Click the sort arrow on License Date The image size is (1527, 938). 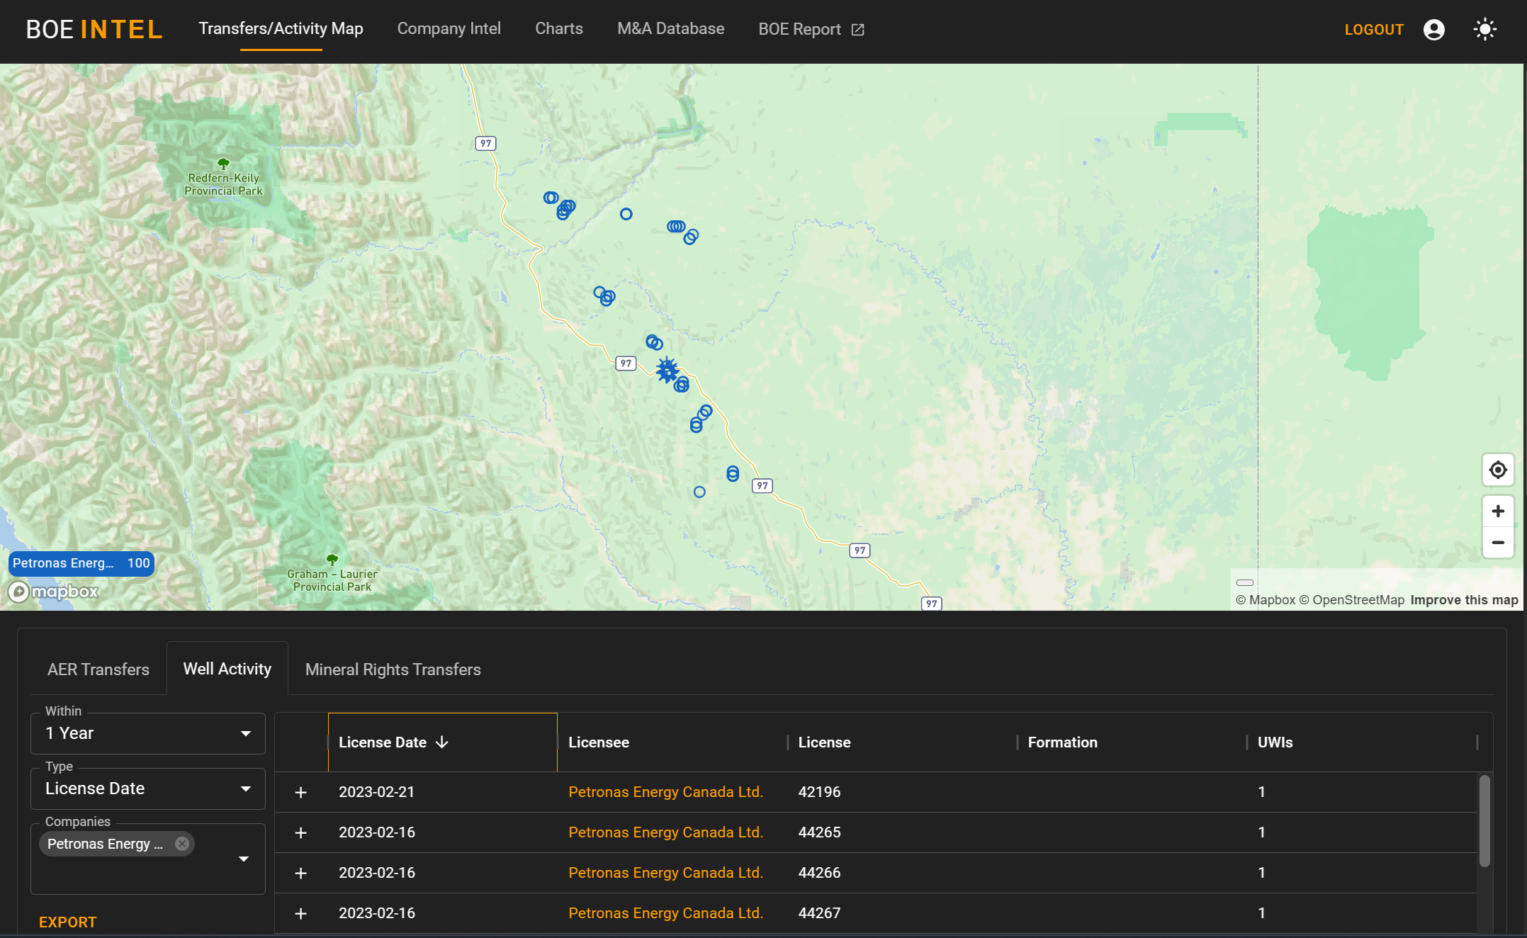point(442,742)
